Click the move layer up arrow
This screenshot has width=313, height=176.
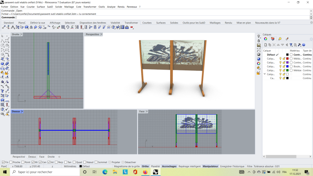pos(278,45)
